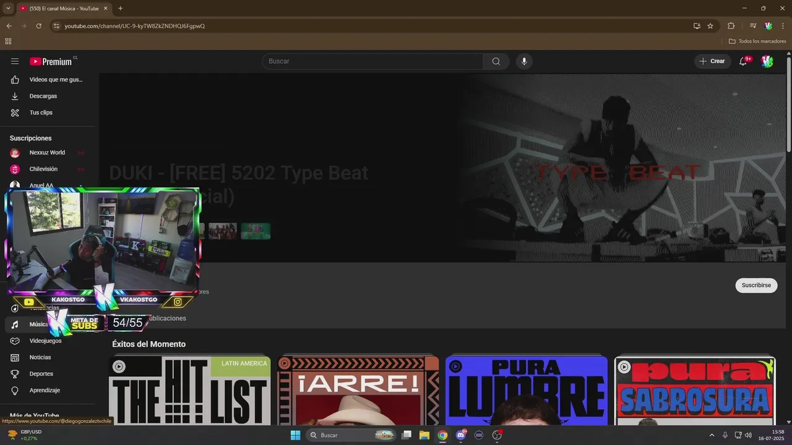
Task: Open the Pura Sabrosura playlist thumbnail
Action: click(x=695, y=391)
